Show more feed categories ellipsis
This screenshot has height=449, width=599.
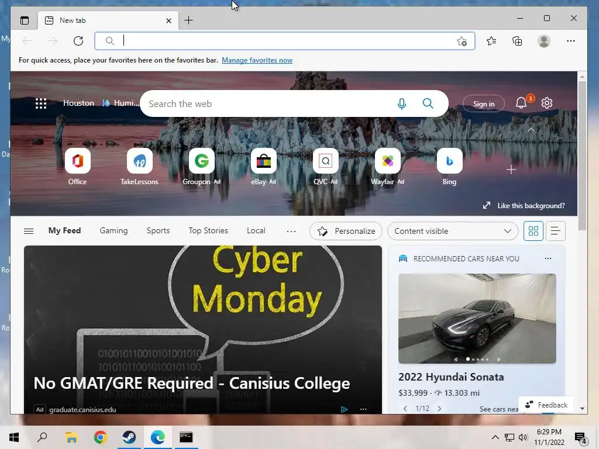coord(291,231)
